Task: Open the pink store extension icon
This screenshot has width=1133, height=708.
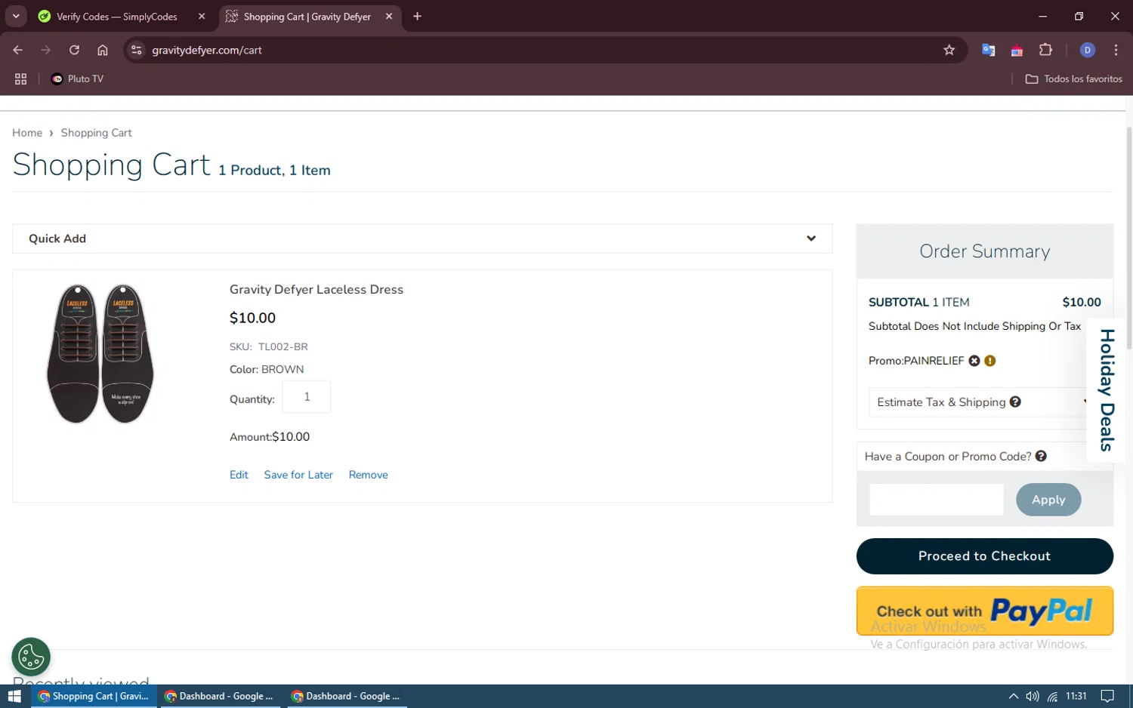Action: (1017, 51)
